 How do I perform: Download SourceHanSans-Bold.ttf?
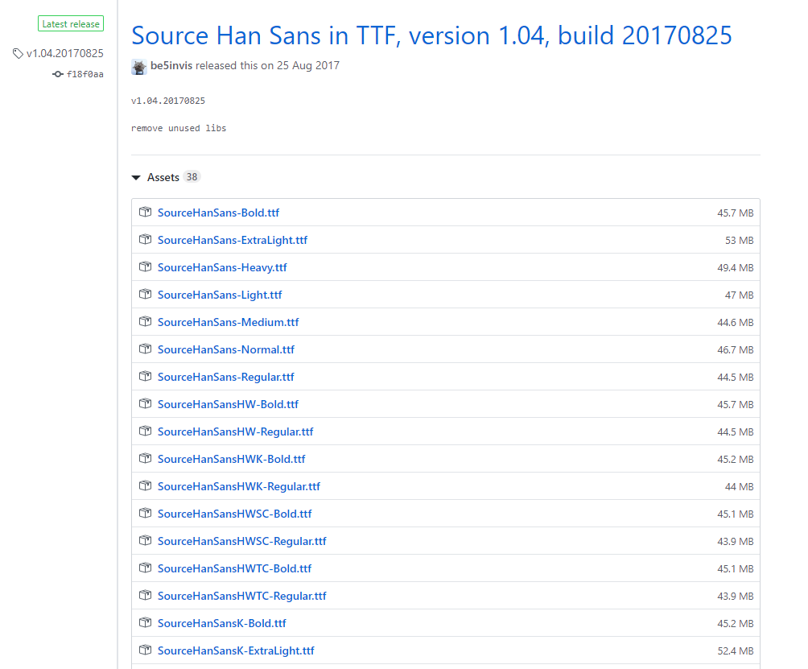tap(218, 213)
